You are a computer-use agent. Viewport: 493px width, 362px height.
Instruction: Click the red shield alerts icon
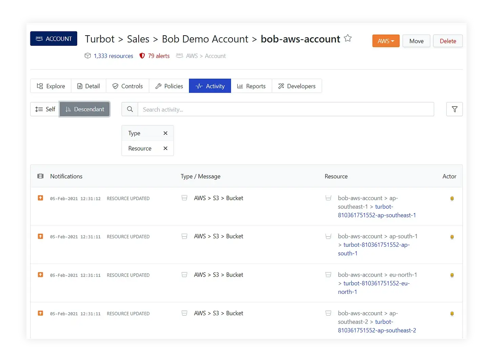142,56
